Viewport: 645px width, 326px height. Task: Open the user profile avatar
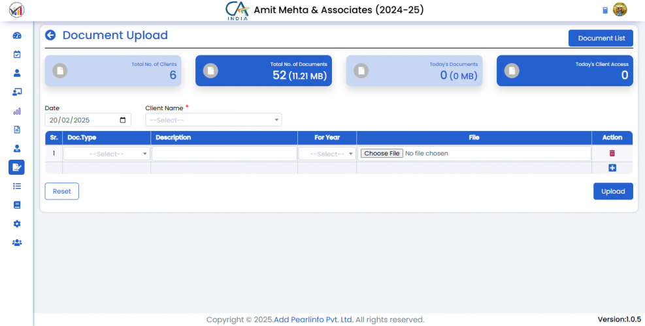point(620,9)
